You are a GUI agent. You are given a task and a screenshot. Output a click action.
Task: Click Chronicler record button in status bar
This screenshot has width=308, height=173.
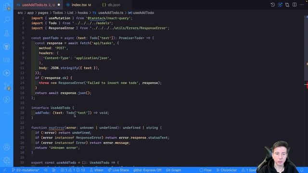227,170
